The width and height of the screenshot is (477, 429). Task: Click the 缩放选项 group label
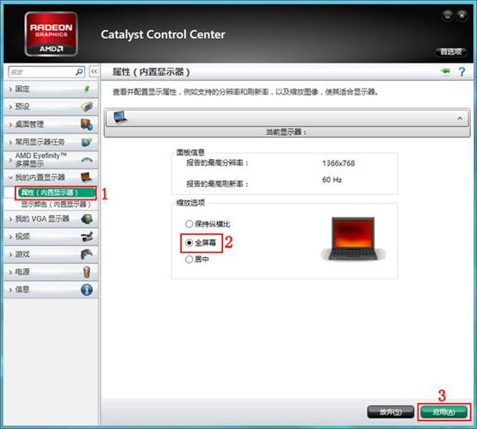190,203
